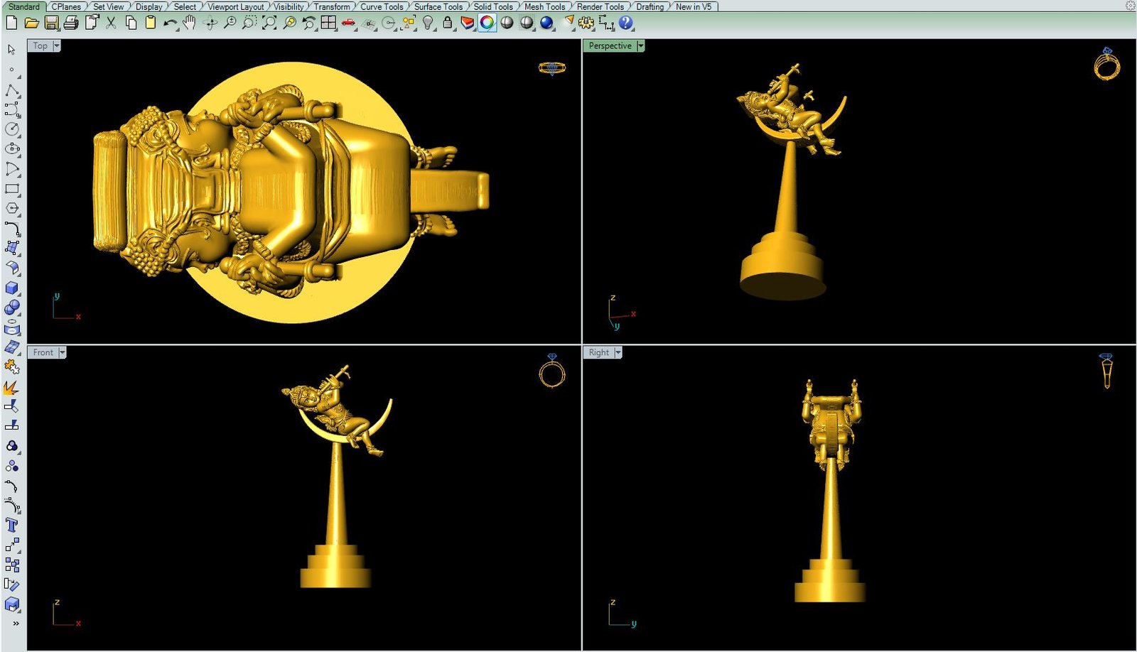Open the Mesh Tools tab
The image size is (1137, 652).
tap(544, 6)
